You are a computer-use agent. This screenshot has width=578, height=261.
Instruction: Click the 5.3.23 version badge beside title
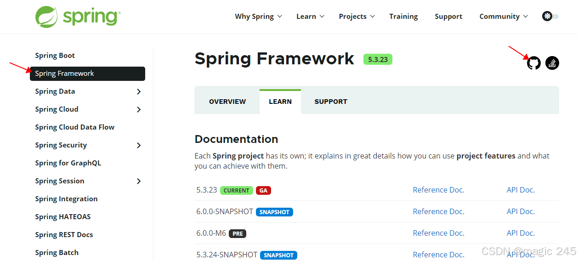click(378, 59)
